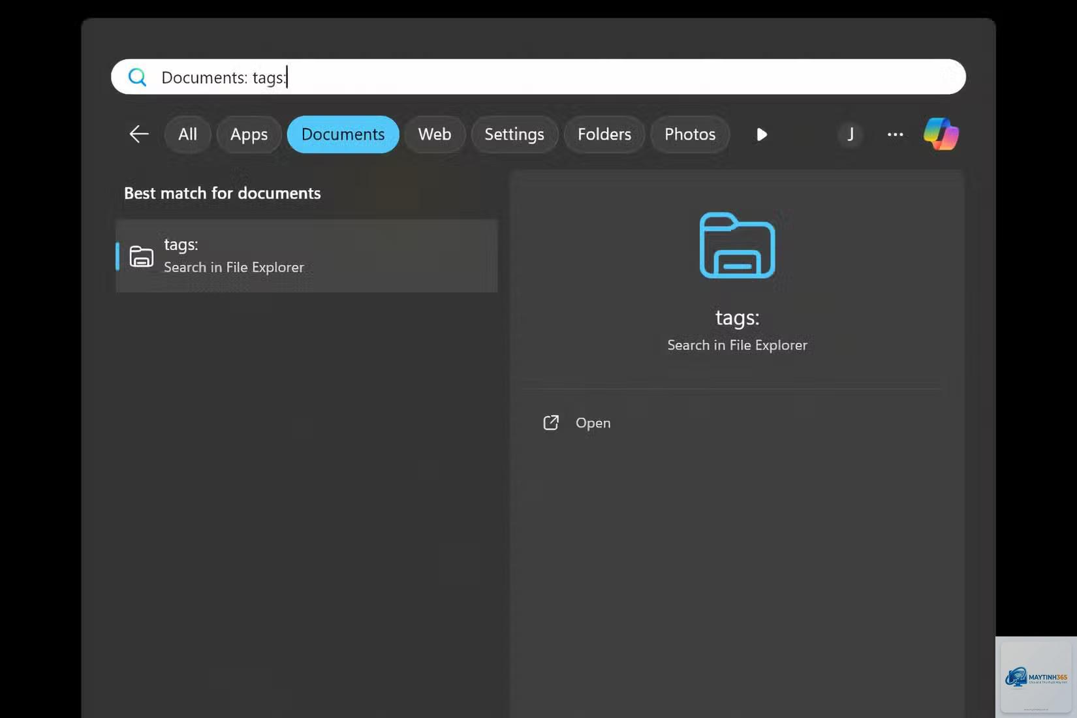Viewport: 1077px width, 718px height.
Task: Open the three-dot options menu
Action: [896, 134]
